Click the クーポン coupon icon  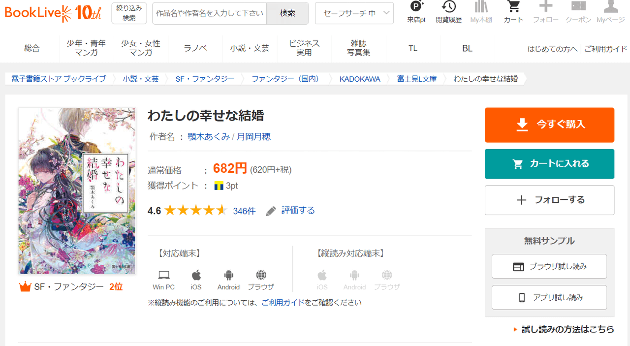coord(578,7)
